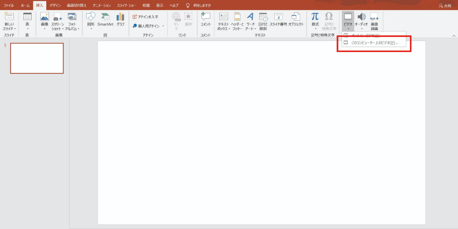Click the 共有 (Share) button
This screenshot has height=229, width=458.
point(445,6)
